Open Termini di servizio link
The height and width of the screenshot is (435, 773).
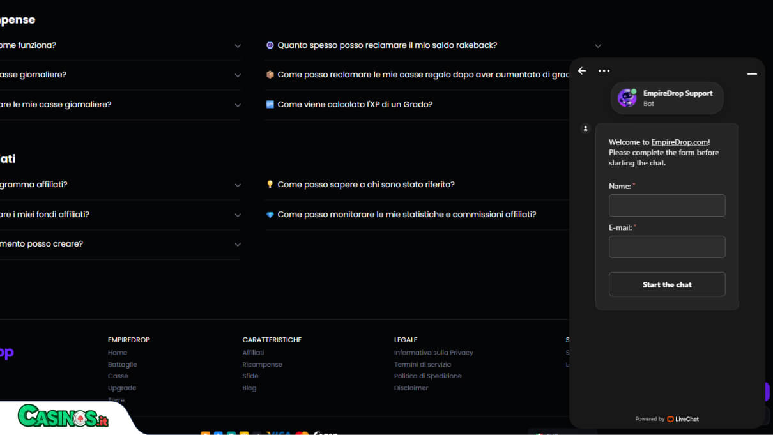[x=423, y=365]
